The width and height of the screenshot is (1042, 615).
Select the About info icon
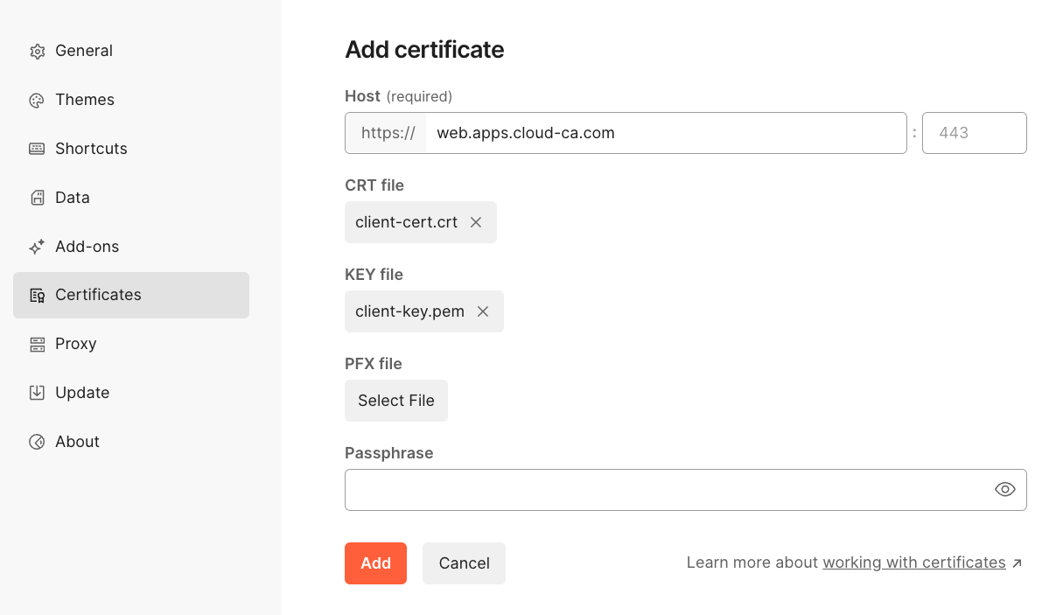(37, 442)
